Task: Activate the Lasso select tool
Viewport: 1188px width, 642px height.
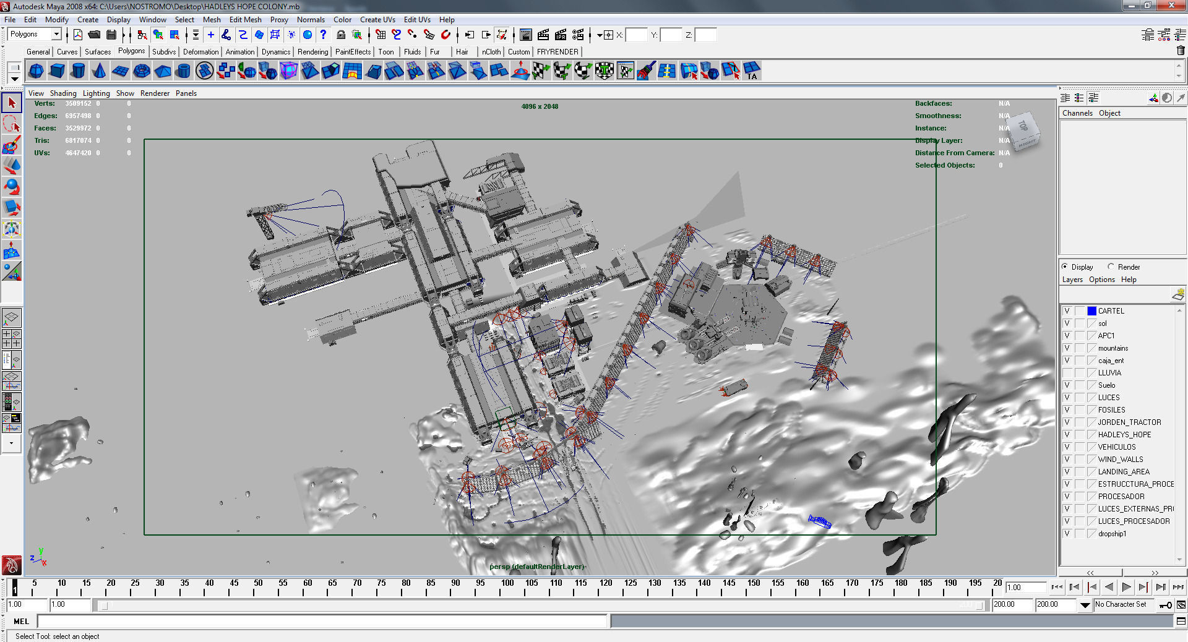Action: 12,124
